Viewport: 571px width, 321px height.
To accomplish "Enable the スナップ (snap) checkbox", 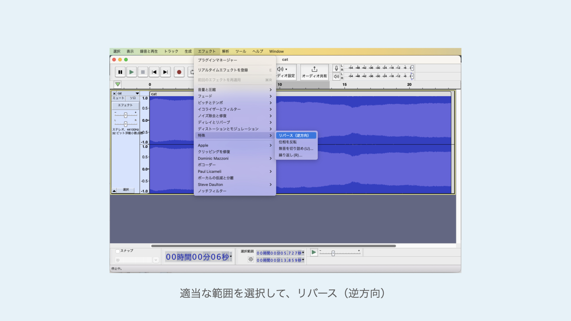I will pyautogui.click(x=117, y=251).
